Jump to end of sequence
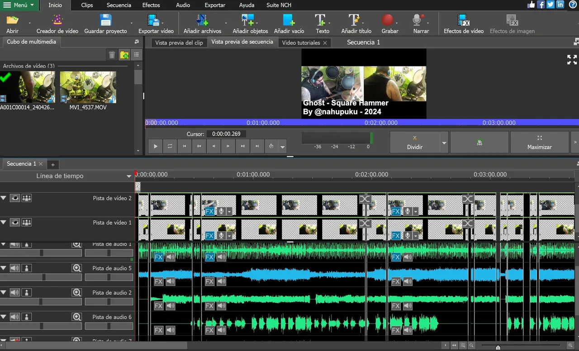 [x=257, y=146]
